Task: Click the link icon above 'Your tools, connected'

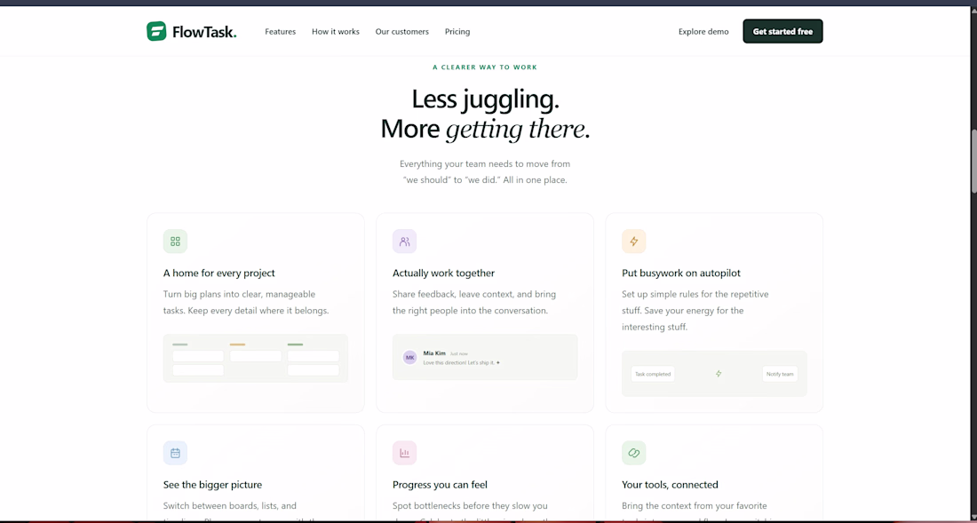Action: pos(633,453)
